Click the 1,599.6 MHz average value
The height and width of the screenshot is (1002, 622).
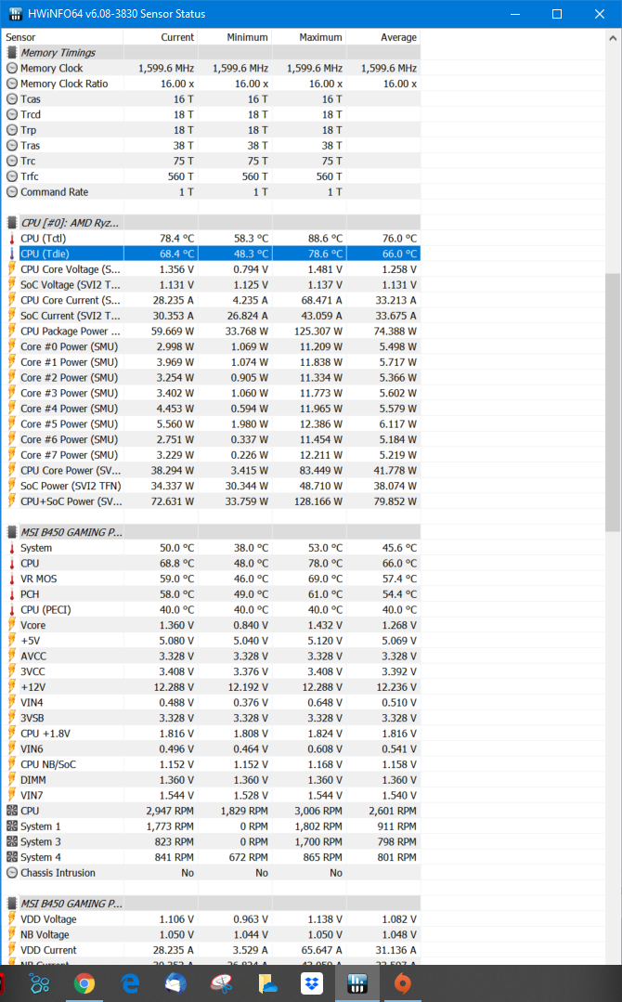pyautogui.click(x=388, y=68)
